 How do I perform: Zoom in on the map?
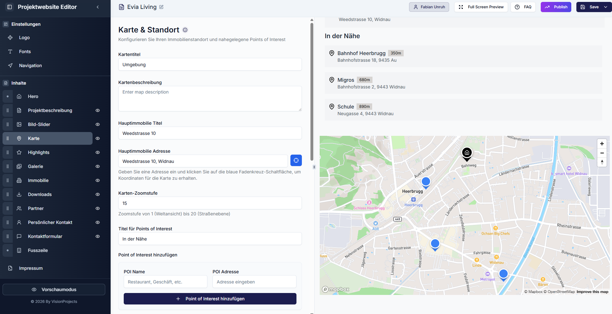602,144
